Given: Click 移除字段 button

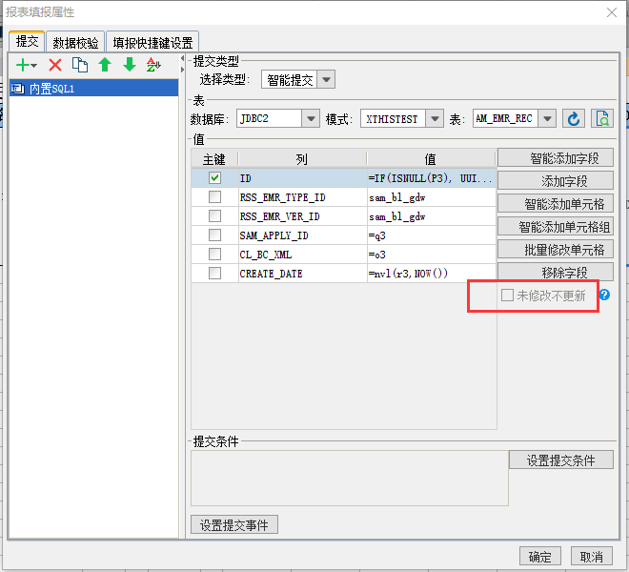Looking at the screenshot, I should click(556, 272).
